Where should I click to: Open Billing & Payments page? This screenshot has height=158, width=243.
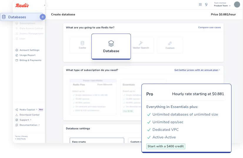pos(30,60)
